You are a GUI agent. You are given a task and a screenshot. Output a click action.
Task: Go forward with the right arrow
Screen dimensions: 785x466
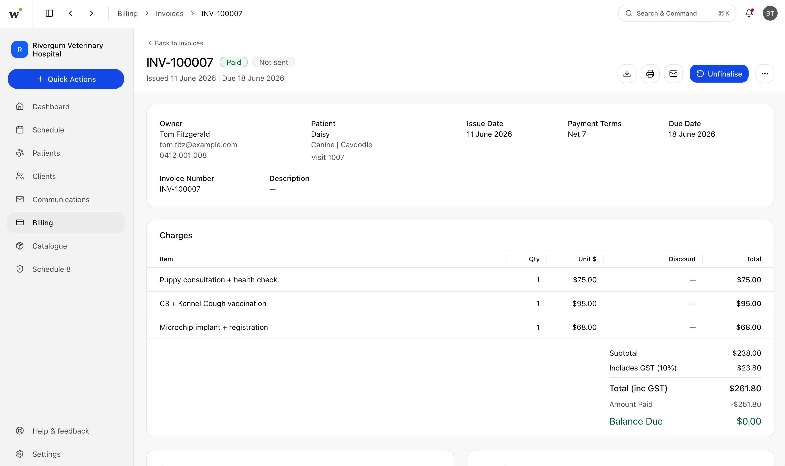[91, 13]
